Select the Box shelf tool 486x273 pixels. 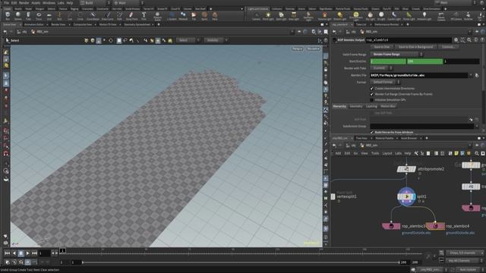coord(8,16)
